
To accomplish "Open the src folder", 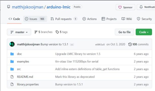I will [x=19, y=69].
